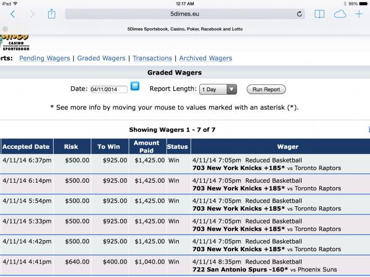Open the Pending Wagers link
370x277 pixels.
tap(45, 58)
